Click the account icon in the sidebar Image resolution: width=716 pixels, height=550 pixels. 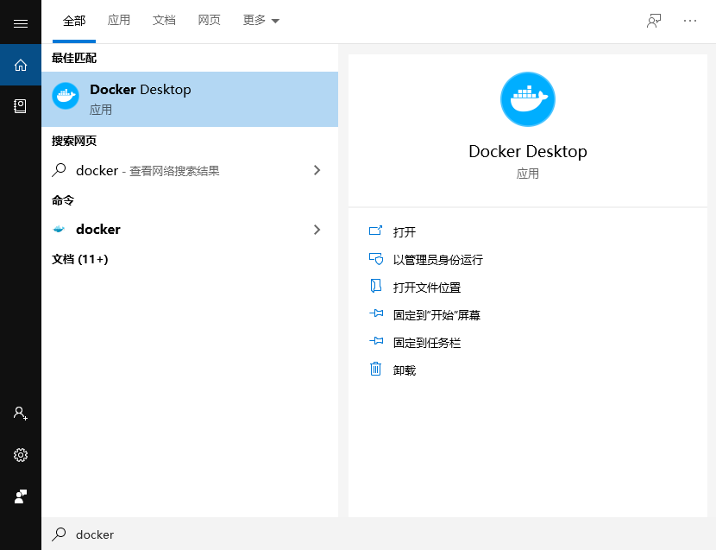[21, 414]
